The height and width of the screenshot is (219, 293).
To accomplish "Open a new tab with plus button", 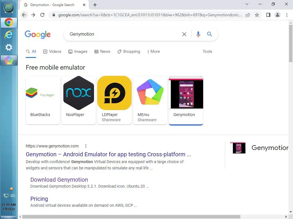I will [95, 5].
